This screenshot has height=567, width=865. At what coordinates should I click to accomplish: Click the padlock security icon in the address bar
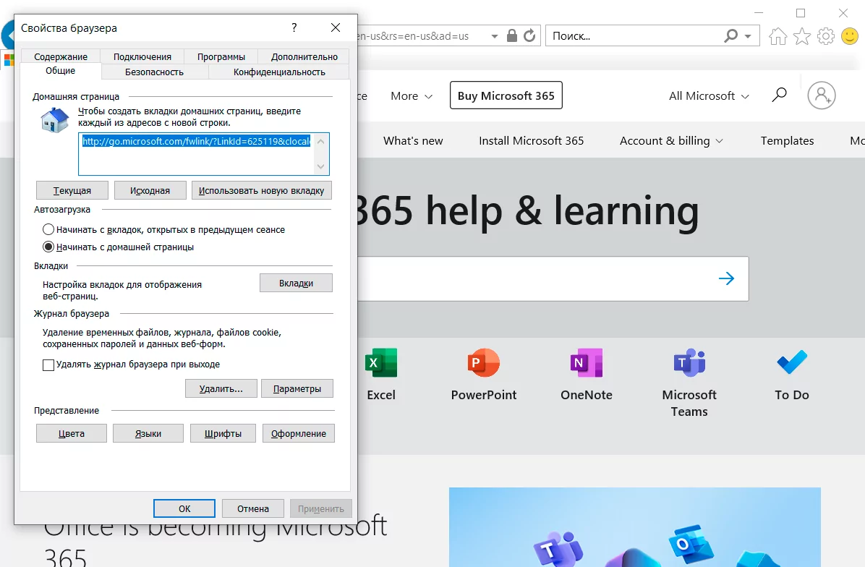pyautogui.click(x=512, y=36)
